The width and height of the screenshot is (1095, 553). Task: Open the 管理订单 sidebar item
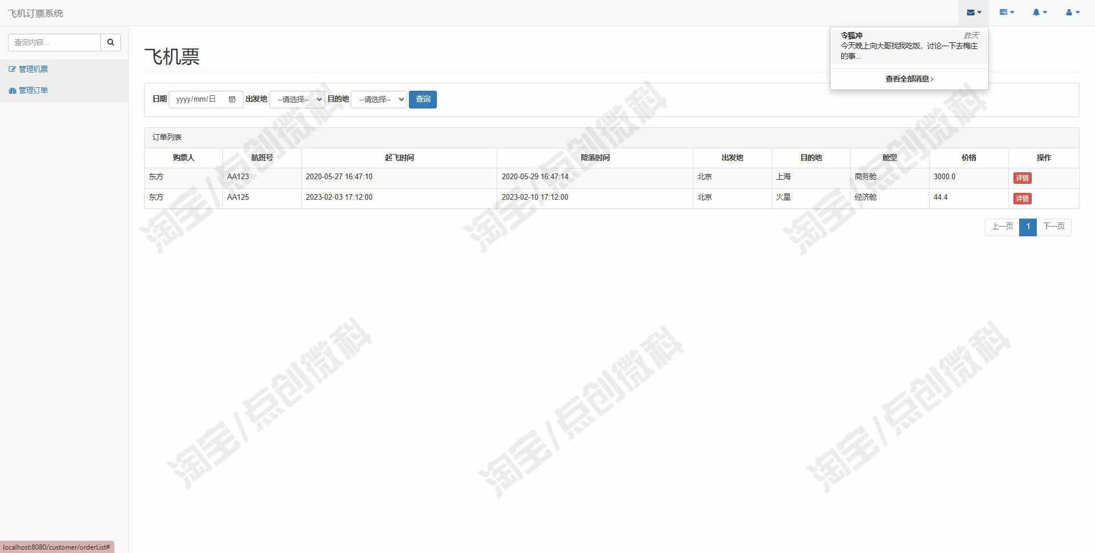pyautogui.click(x=64, y=90)
